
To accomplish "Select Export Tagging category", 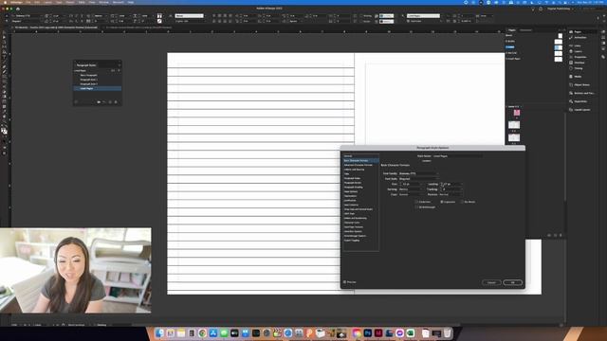I will point(352,241).
